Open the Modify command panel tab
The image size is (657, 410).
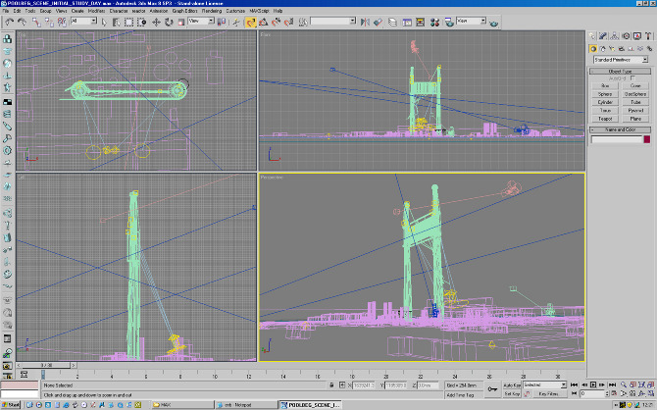click(x=605, y=35)
